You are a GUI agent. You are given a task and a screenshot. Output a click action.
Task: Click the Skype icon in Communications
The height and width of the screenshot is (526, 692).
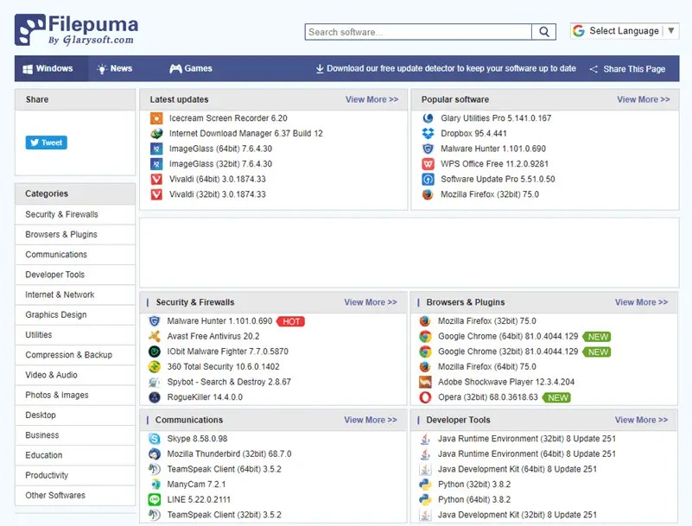(154, 439)
